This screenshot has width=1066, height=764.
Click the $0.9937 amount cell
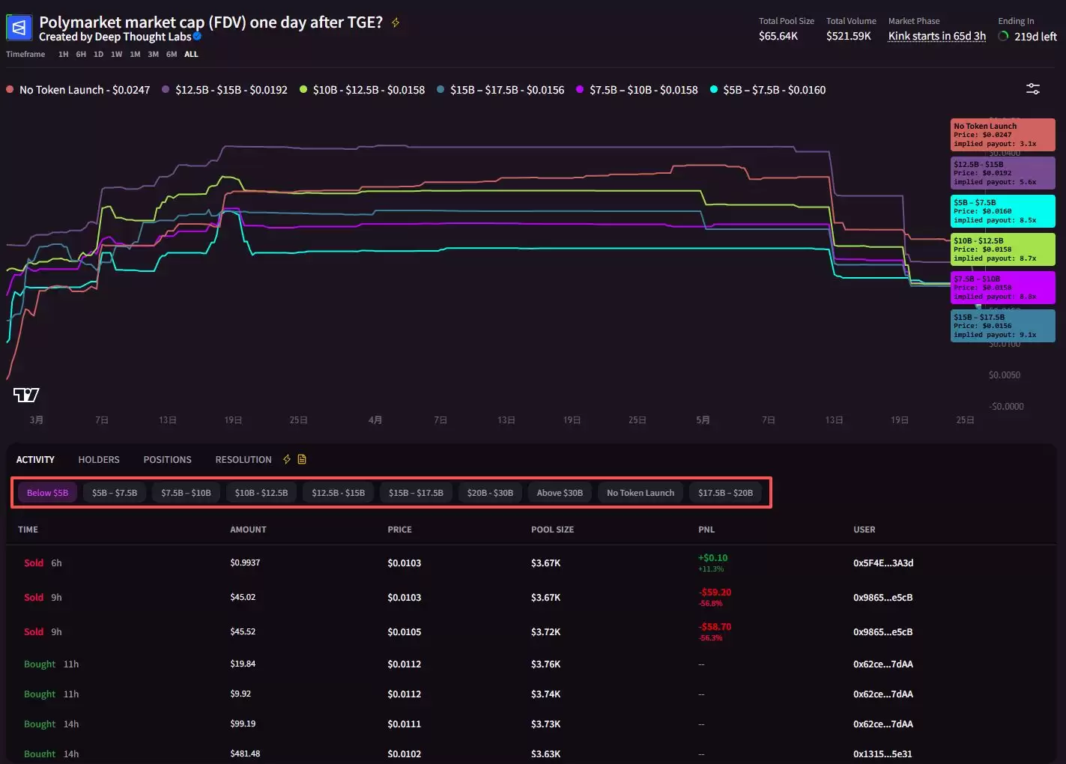pyautogui.click(x=245, y=563)
